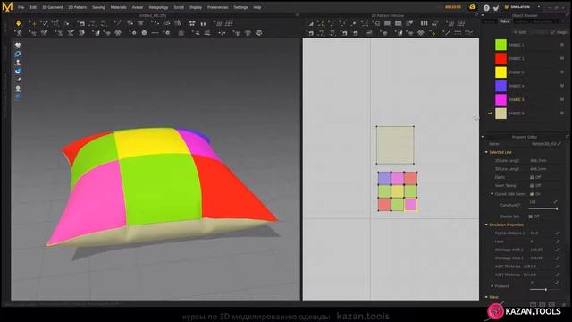Click the head silhouette icon in 3D sidebar
Image resolution: width=572 pixels, height=322 pixels.
pos(18,89)
